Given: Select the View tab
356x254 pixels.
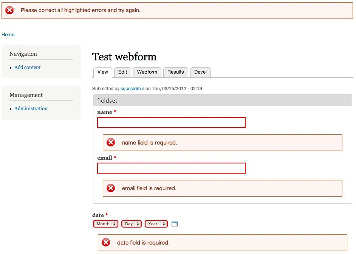Looking at the screenshot, I should [x=102, y=72].
